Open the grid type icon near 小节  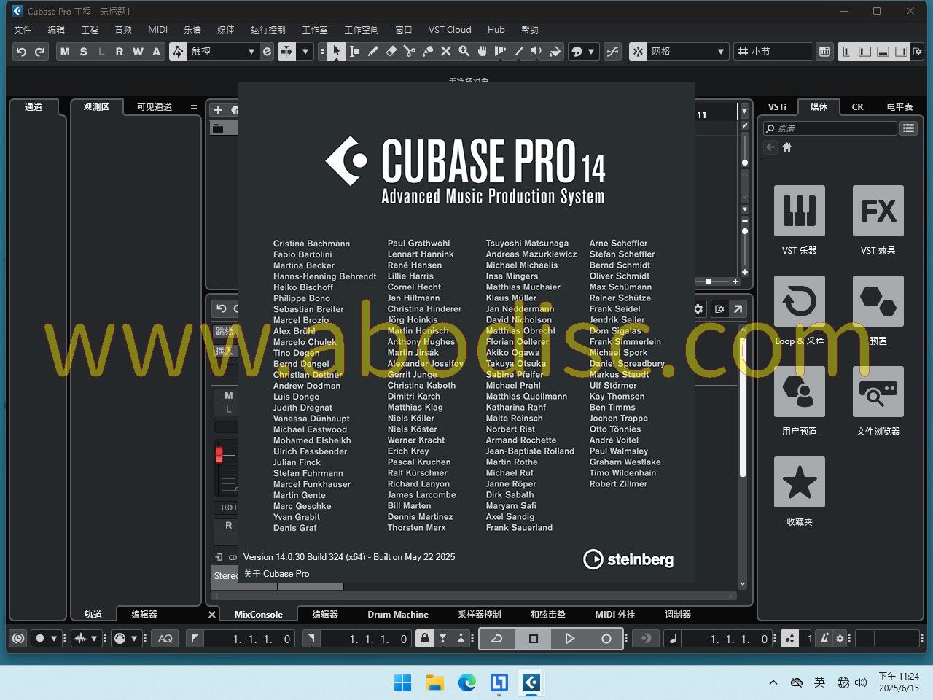(x=743, y=52)
